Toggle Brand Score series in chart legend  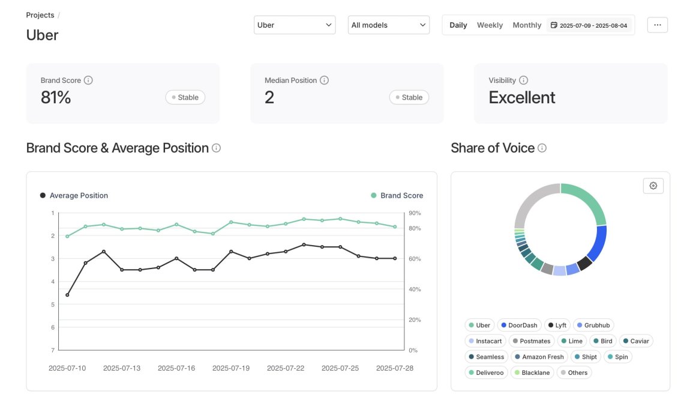click(397, 196)
